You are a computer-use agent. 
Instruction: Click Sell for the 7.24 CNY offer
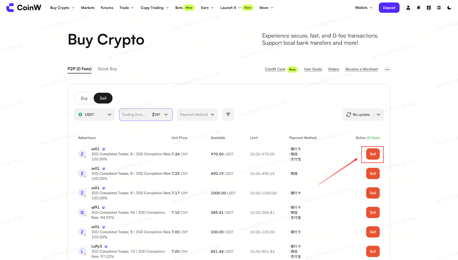point(373,154)
